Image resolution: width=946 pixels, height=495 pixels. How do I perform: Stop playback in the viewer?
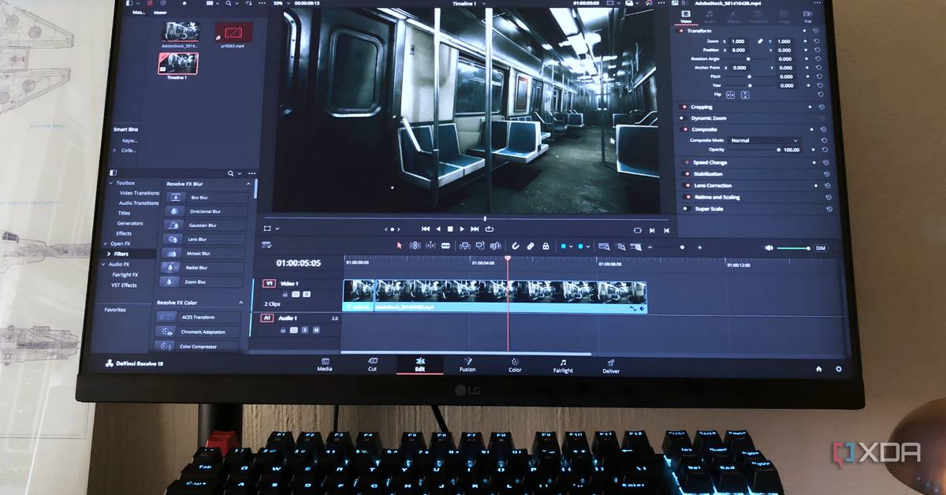point(450,229)
